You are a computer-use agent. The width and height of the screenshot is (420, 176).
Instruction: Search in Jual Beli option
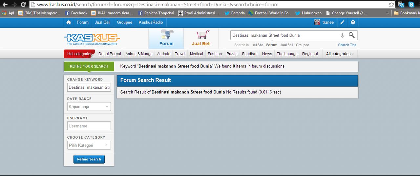click(287, 45)
